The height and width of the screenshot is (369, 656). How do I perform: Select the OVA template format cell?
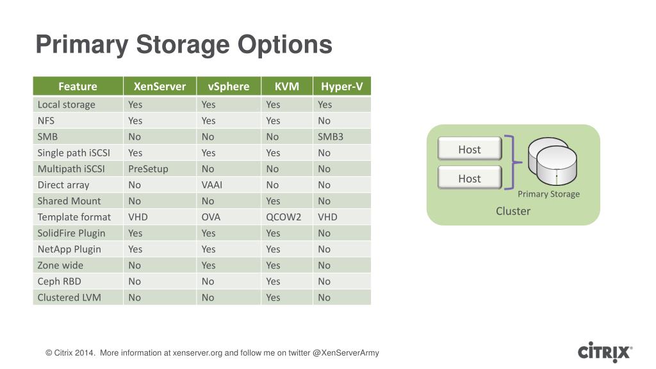click(x=229, y=217)
